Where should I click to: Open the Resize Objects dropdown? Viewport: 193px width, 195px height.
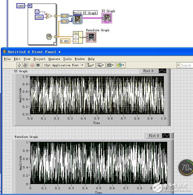tap(110, 65)
